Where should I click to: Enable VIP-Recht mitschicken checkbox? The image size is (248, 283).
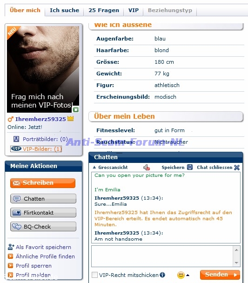click(95, 275)
